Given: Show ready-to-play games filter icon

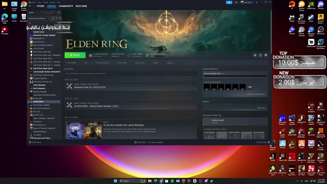Looking at the screenshot, I should pos(60,18).
